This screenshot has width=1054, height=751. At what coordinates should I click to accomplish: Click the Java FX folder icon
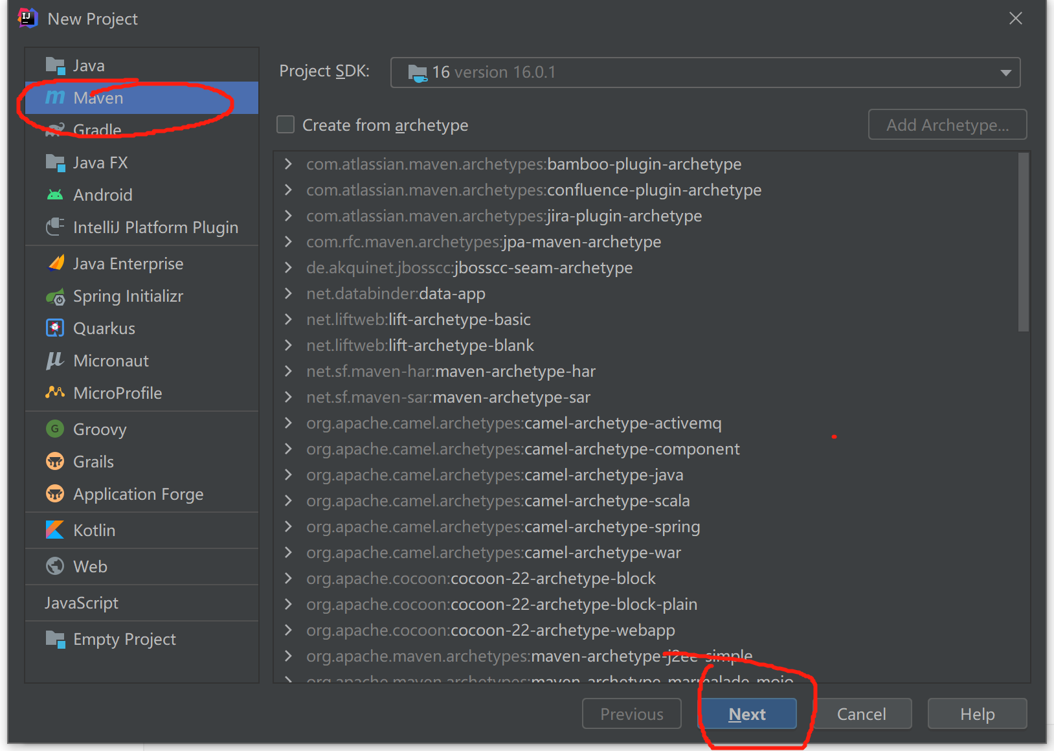tap(56, 163)
